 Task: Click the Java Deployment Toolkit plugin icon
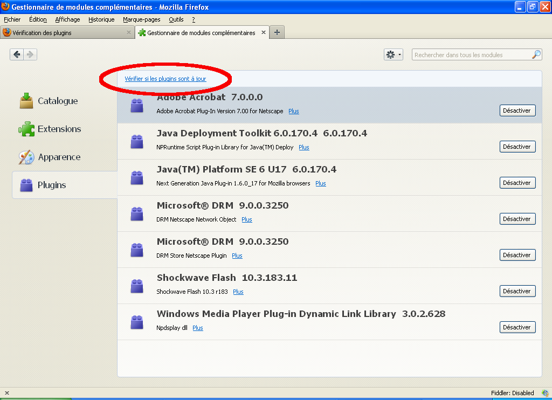point(137,142)
